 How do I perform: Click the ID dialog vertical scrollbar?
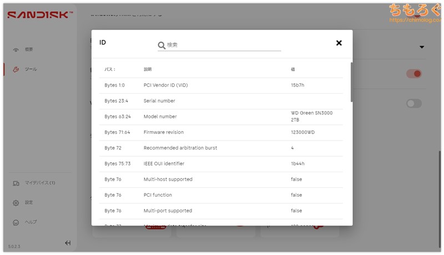(x=351, y=82)
